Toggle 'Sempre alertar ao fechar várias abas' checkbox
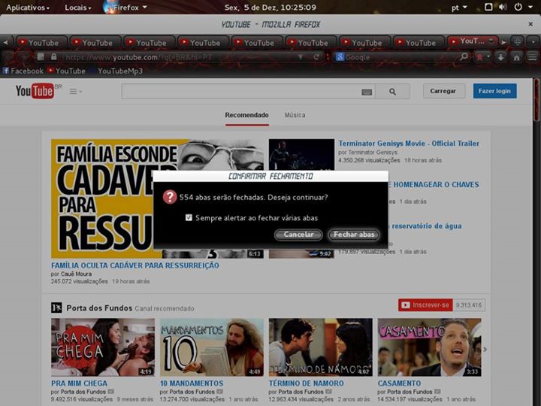Screen dimensions: 541x406 (x=189, y=217)
